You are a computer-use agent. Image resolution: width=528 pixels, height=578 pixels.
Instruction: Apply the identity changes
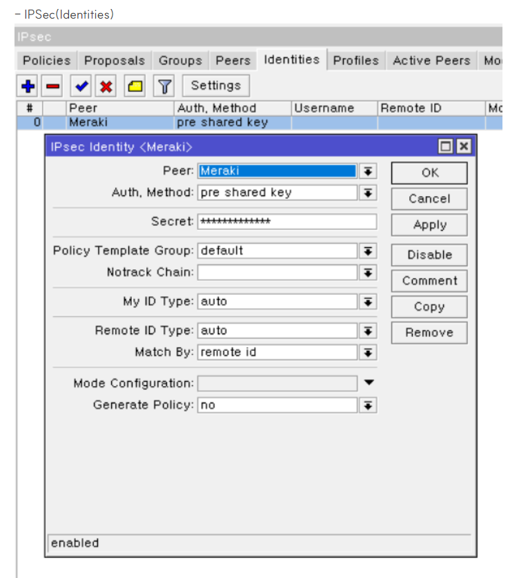click(429, 225)
